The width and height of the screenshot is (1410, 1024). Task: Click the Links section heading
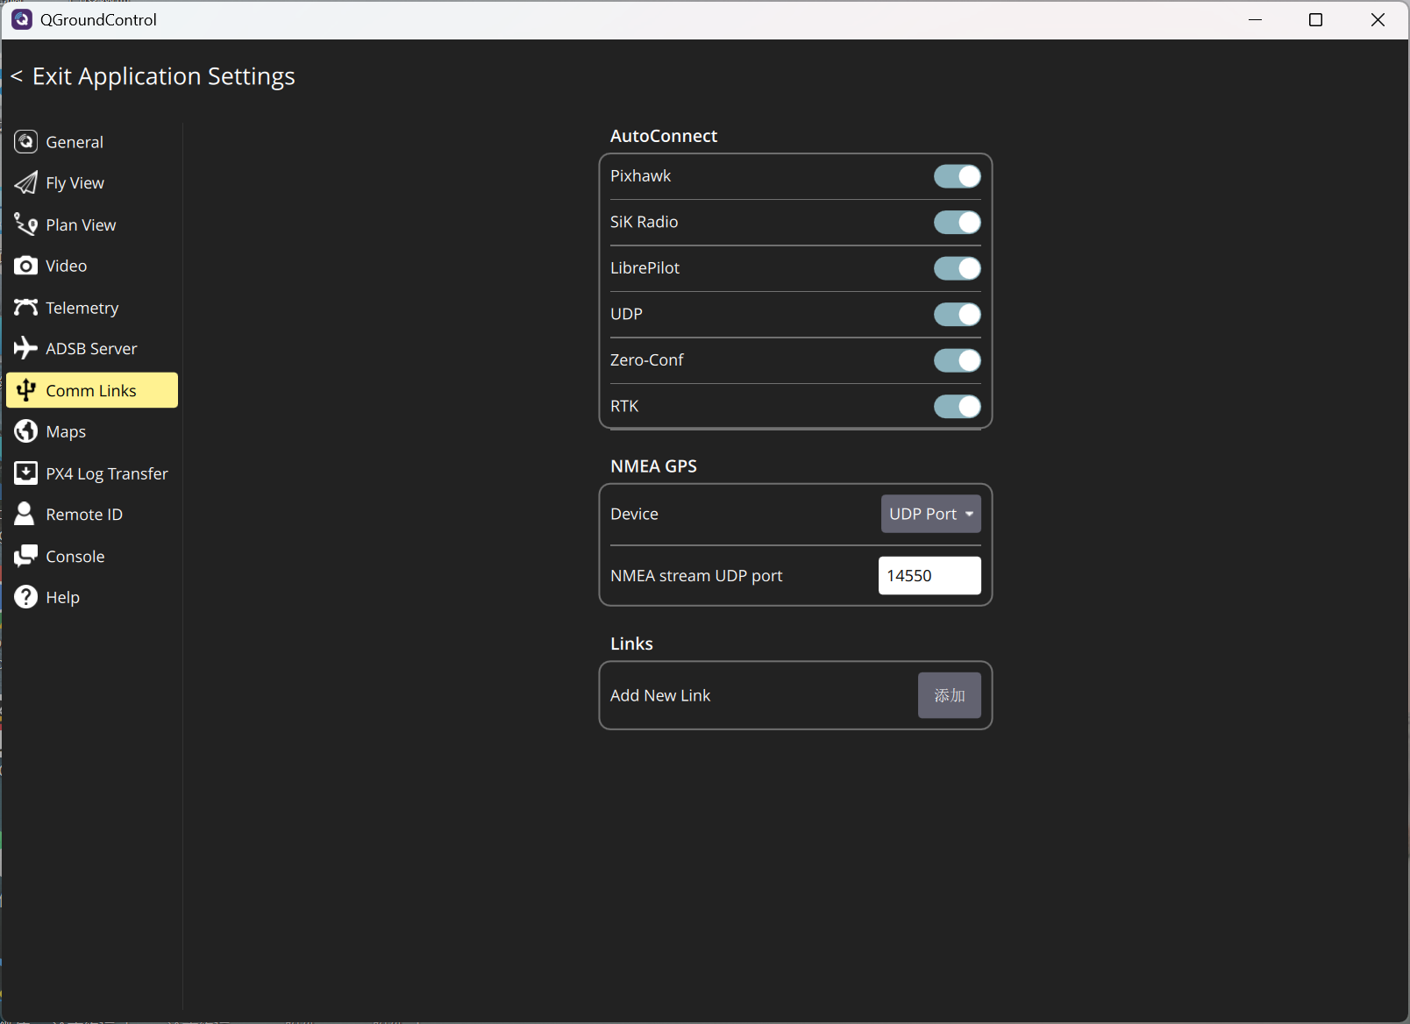pyautogui.click(x=631, y=644)
